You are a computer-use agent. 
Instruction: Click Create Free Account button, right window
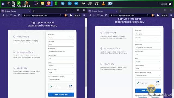[x=148, y=91]
